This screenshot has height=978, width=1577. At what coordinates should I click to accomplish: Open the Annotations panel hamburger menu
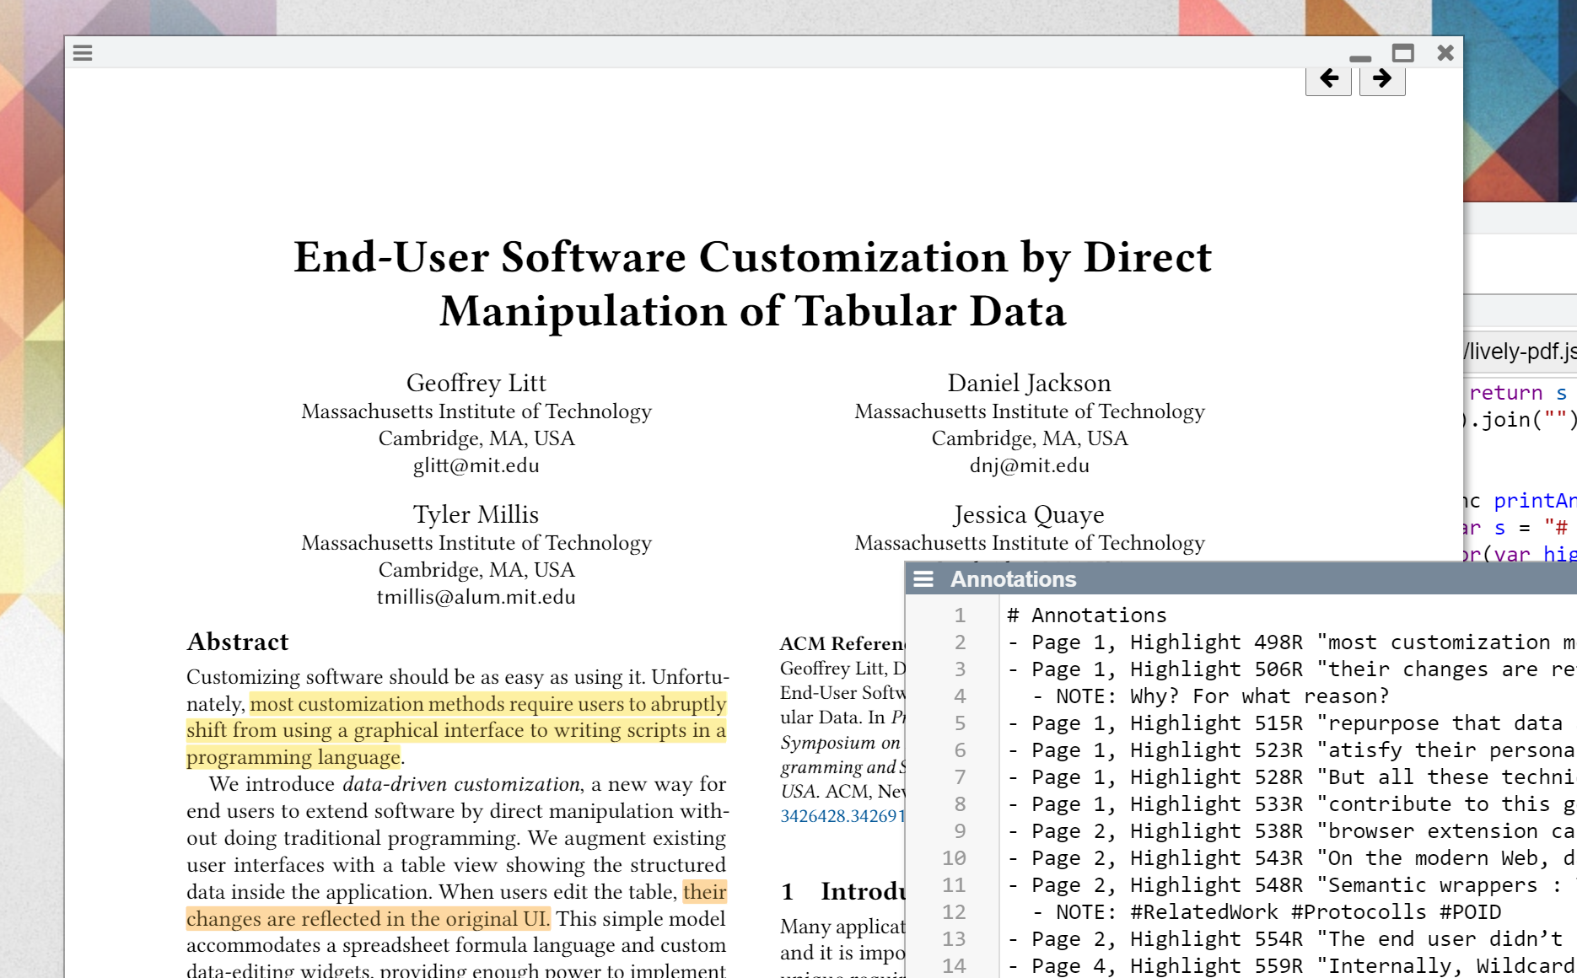tap(923, 579)
